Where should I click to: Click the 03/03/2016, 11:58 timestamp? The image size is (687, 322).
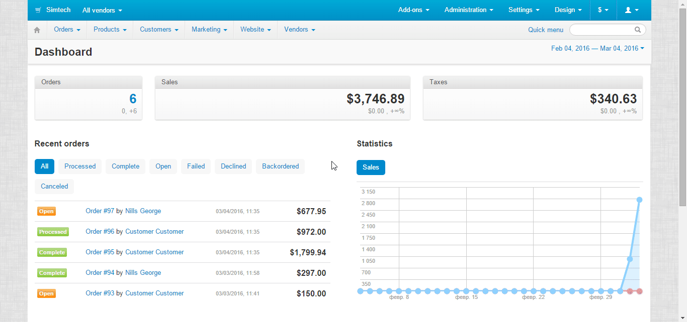(237, 273)
